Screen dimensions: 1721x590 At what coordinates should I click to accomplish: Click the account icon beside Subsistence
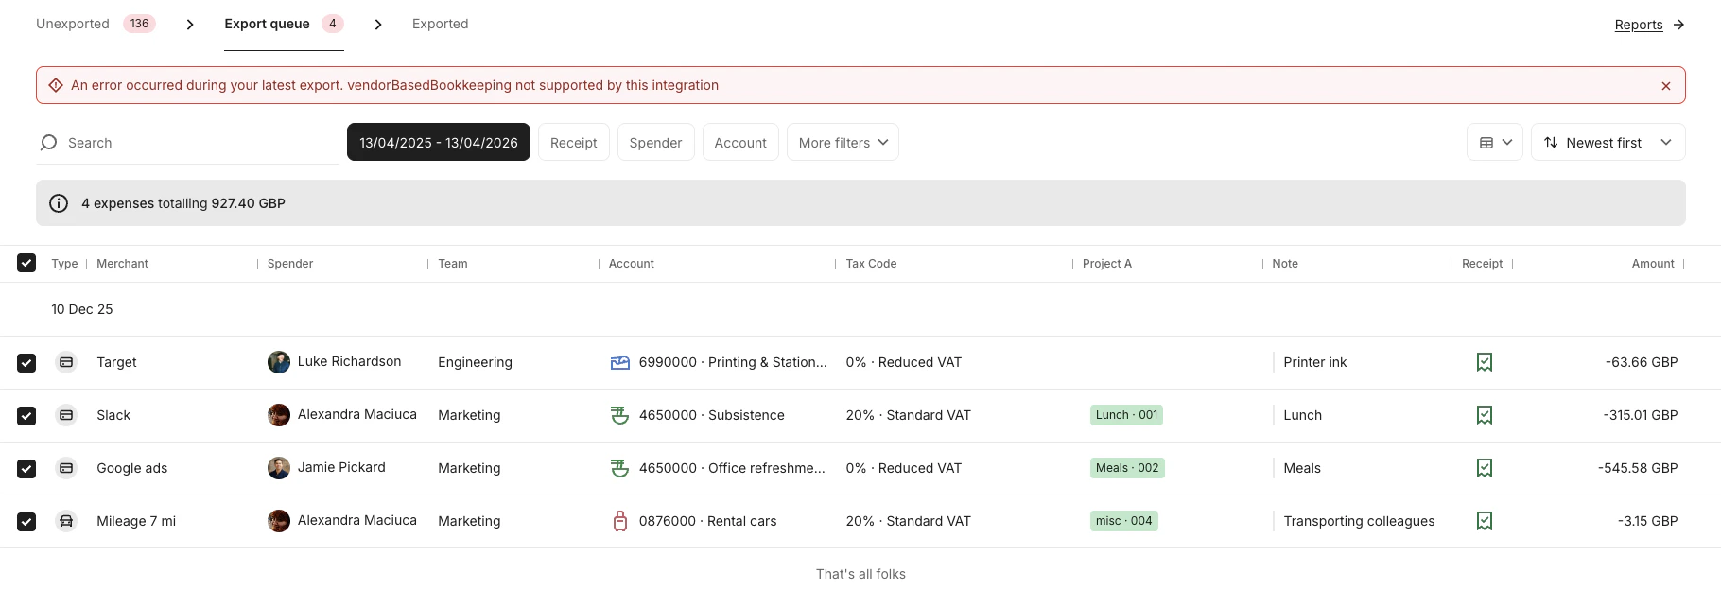click(620, 415)
